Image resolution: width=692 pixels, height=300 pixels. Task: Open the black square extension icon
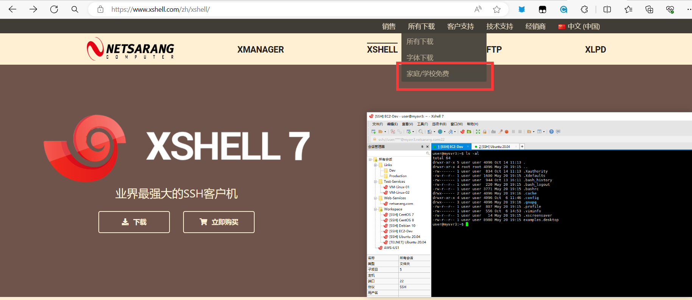(543, 9)
